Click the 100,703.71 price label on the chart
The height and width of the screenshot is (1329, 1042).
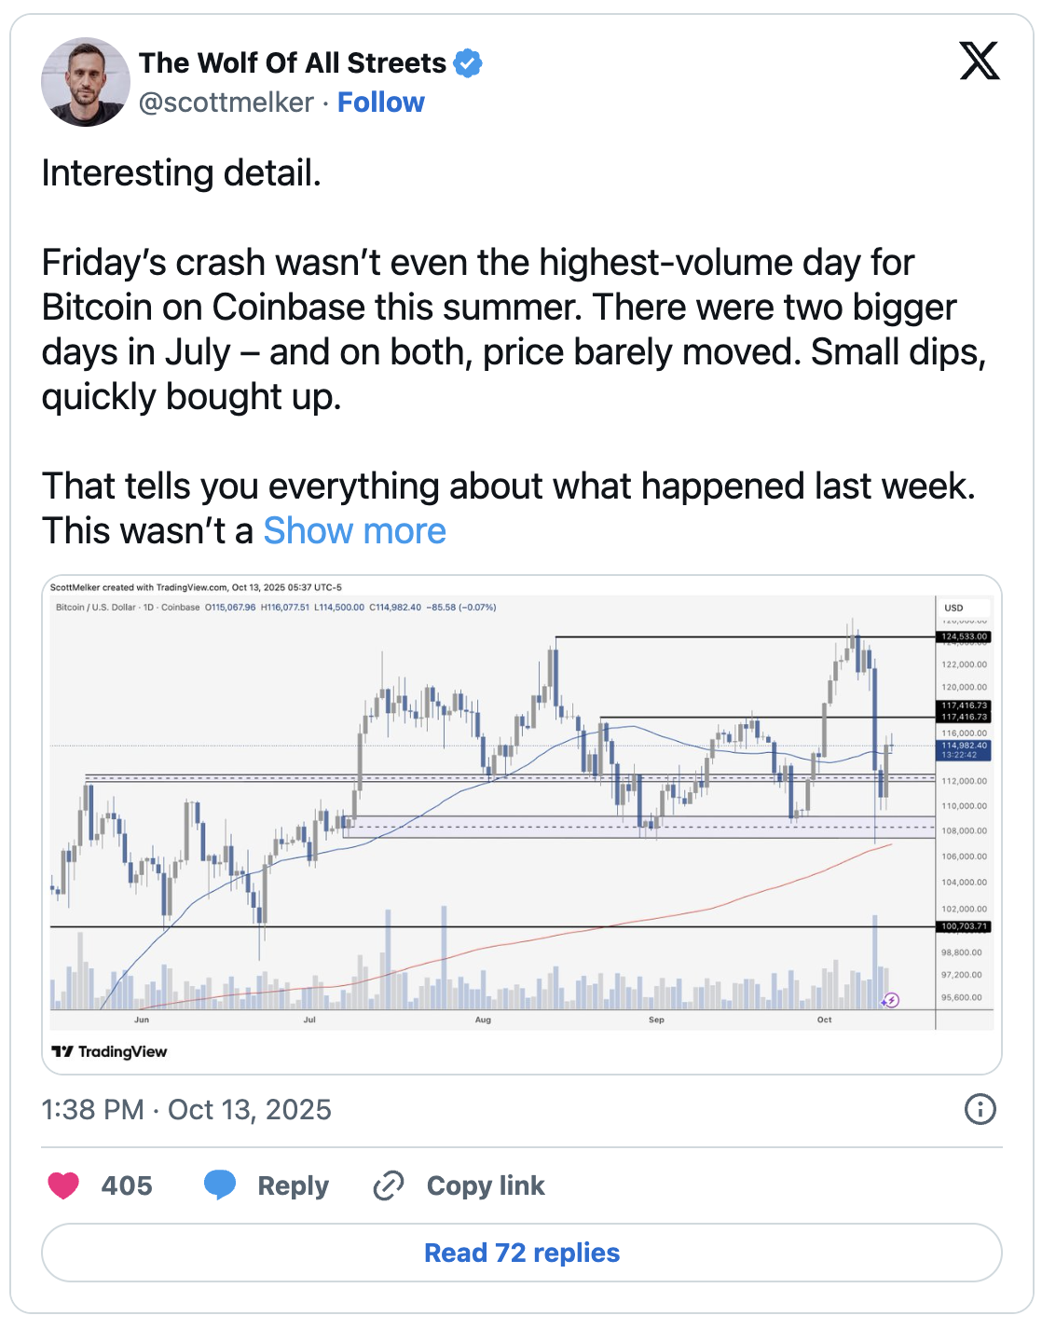tap(964, 926)
